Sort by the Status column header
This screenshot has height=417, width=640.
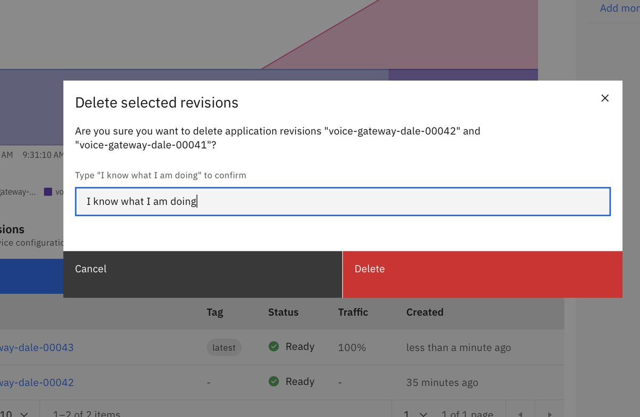coord(283,312)
